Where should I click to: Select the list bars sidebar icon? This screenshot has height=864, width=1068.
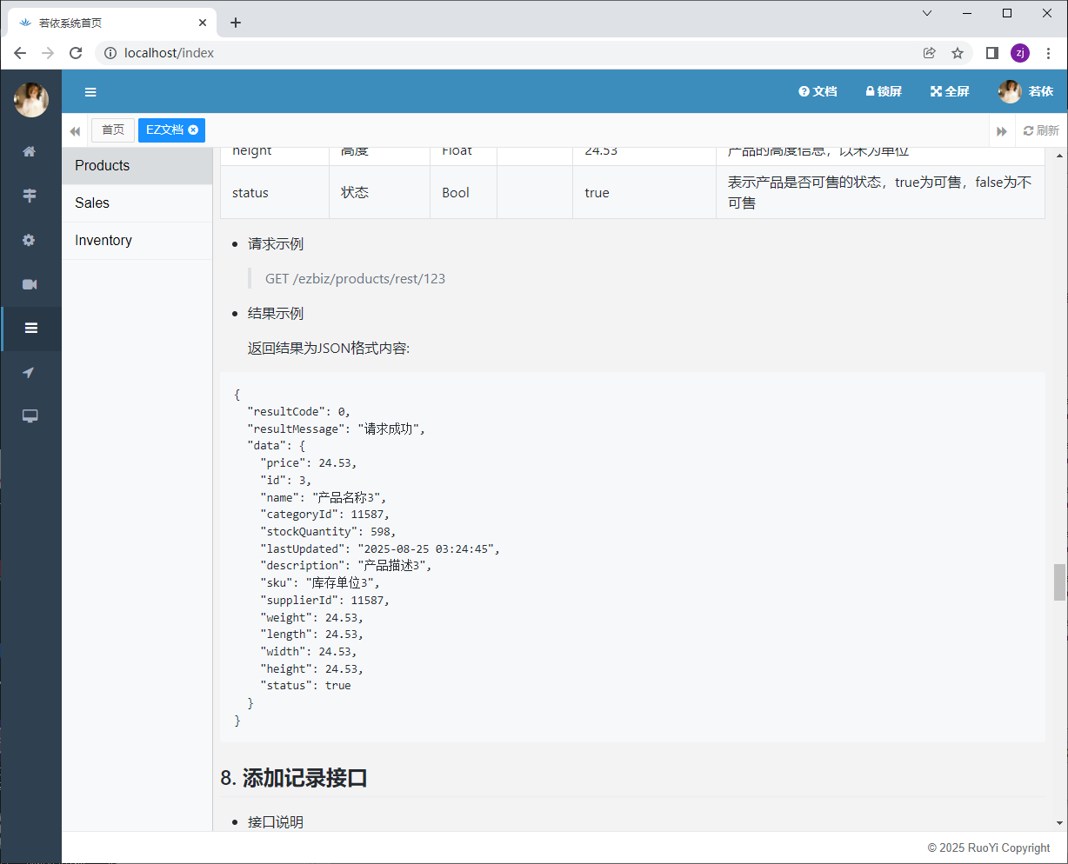(x=31, y=329)
